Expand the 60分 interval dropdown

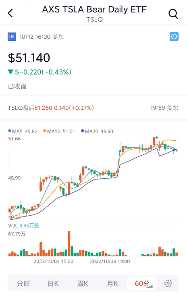click(142, 283)
